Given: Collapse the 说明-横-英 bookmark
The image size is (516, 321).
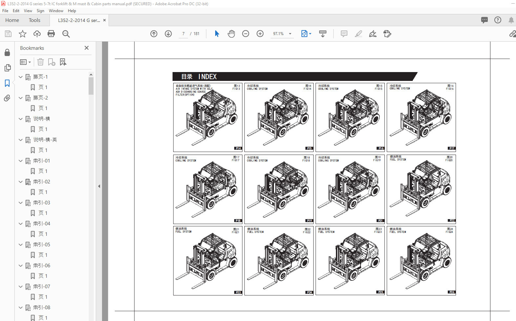Looking at the screenshot, I should tap(21, 140).
